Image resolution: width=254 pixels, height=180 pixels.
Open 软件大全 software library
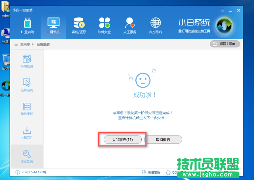(x=104, y=26)
